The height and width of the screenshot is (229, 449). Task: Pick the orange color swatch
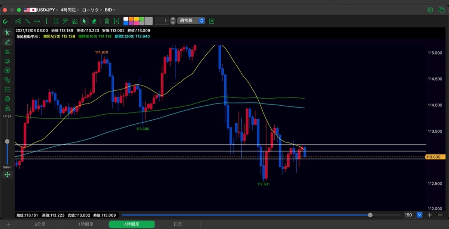pyautogui.click(x=131, y=19)
